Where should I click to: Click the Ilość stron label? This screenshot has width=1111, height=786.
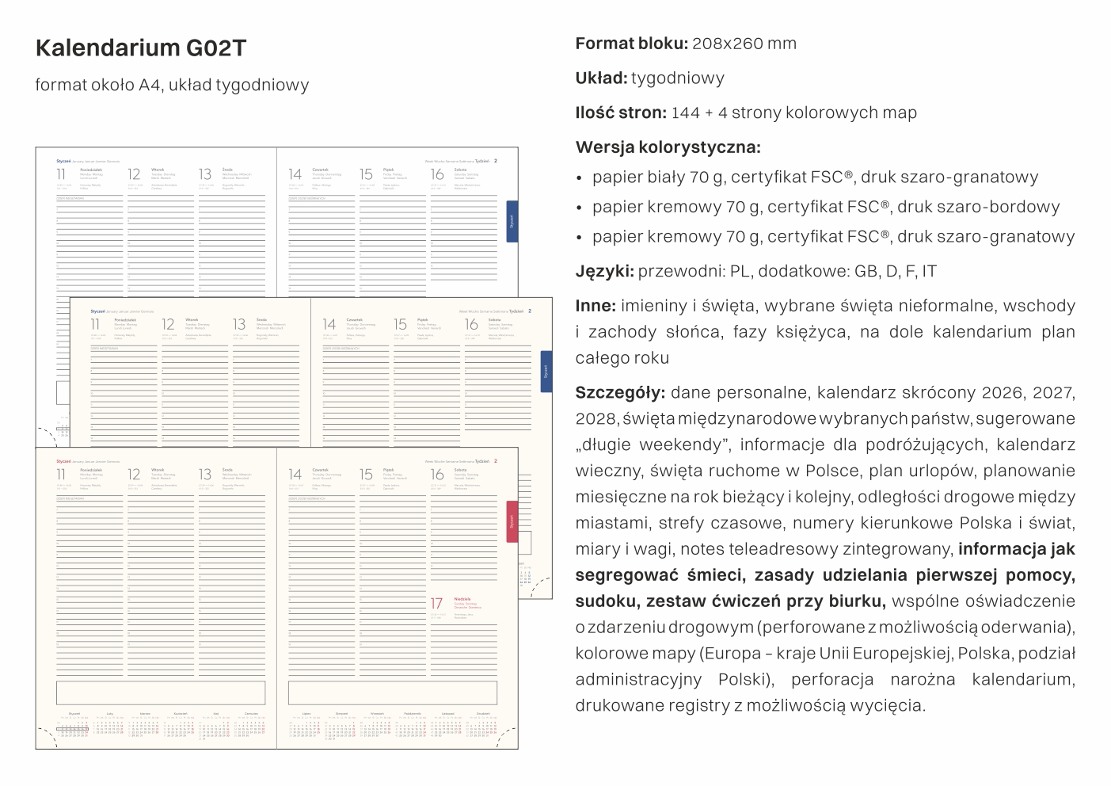(x=621, y=113)
